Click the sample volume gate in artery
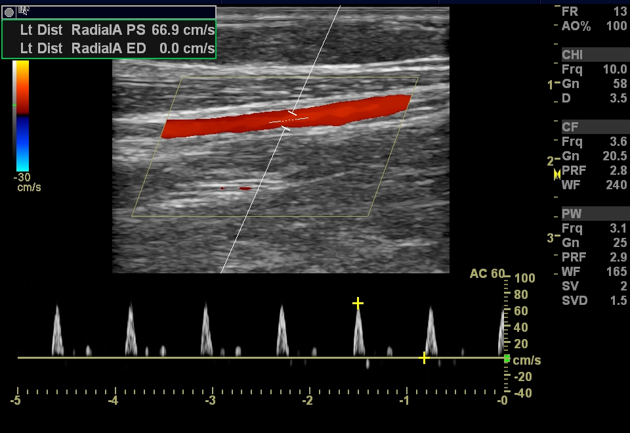This screenshot has height=433, width=630. point(289,121)
